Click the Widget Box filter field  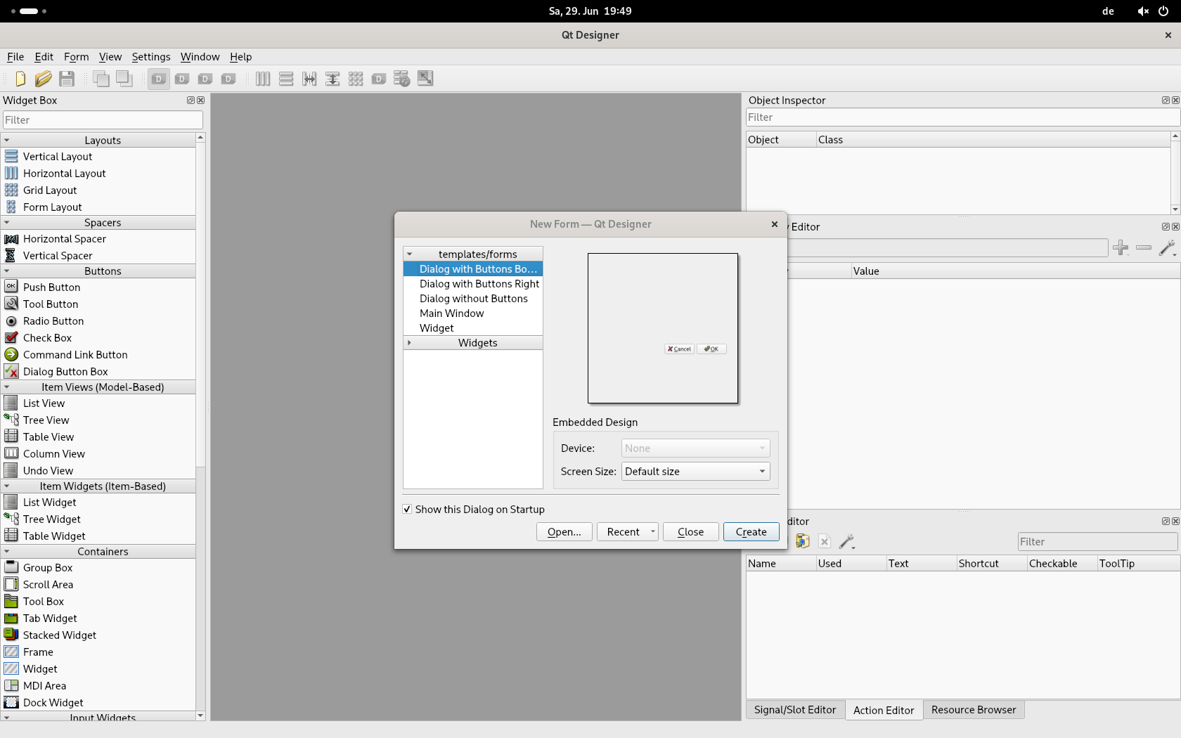pos(103,120)
